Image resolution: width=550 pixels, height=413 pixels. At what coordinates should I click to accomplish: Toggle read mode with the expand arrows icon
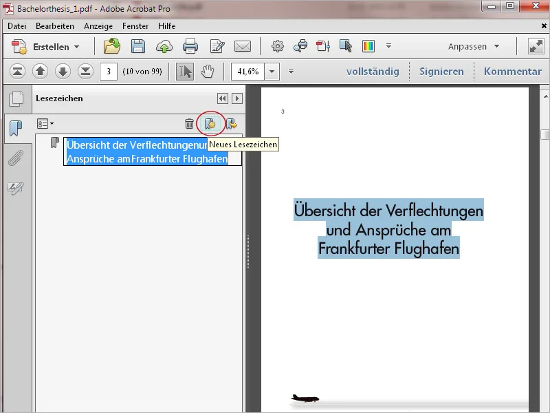pos(536,46)
